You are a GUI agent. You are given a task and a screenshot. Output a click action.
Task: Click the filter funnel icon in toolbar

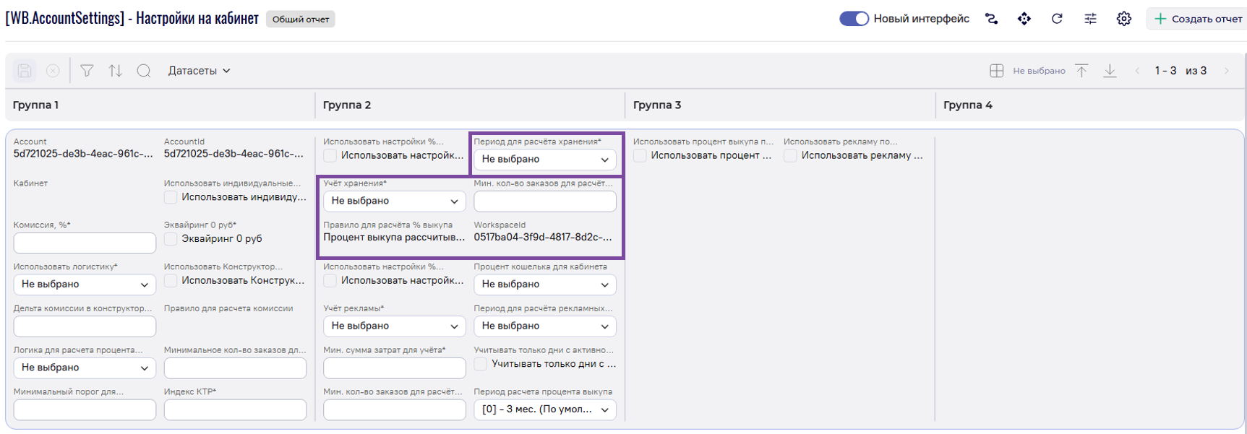(x=87, y=71)
